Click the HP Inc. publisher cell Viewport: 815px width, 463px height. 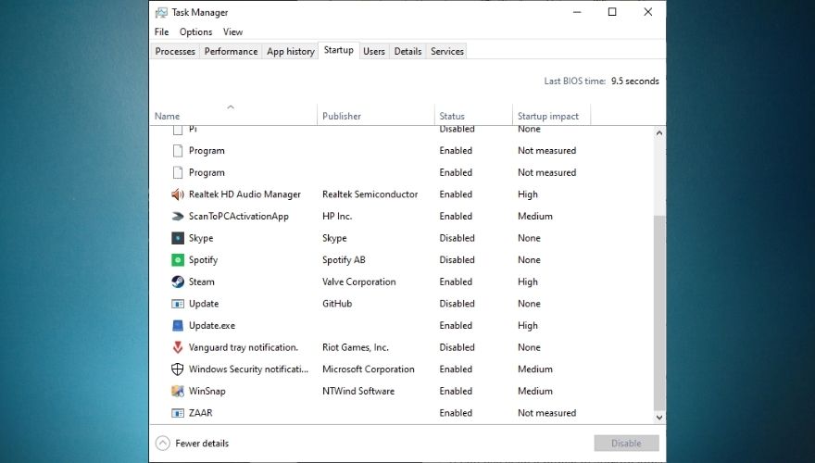pos(337,216)
